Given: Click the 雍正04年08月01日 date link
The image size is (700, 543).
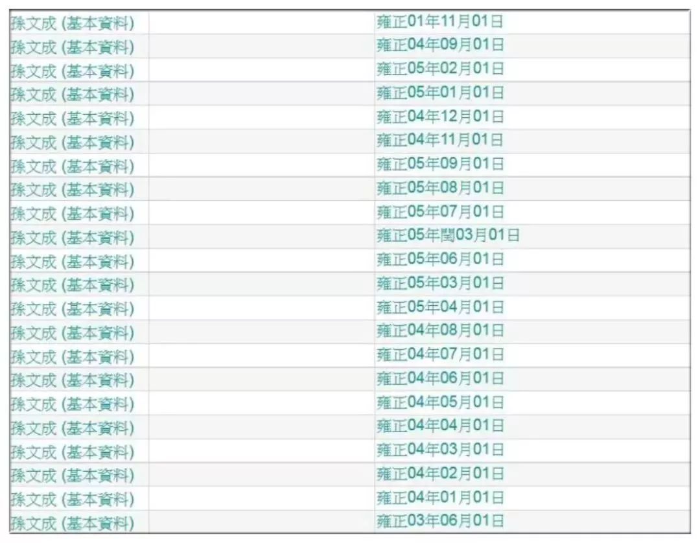Looking at the screenshot, I should click(440, 331).
